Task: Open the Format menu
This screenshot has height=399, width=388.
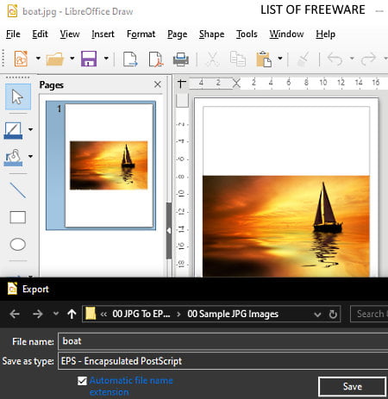Action: 141,34
